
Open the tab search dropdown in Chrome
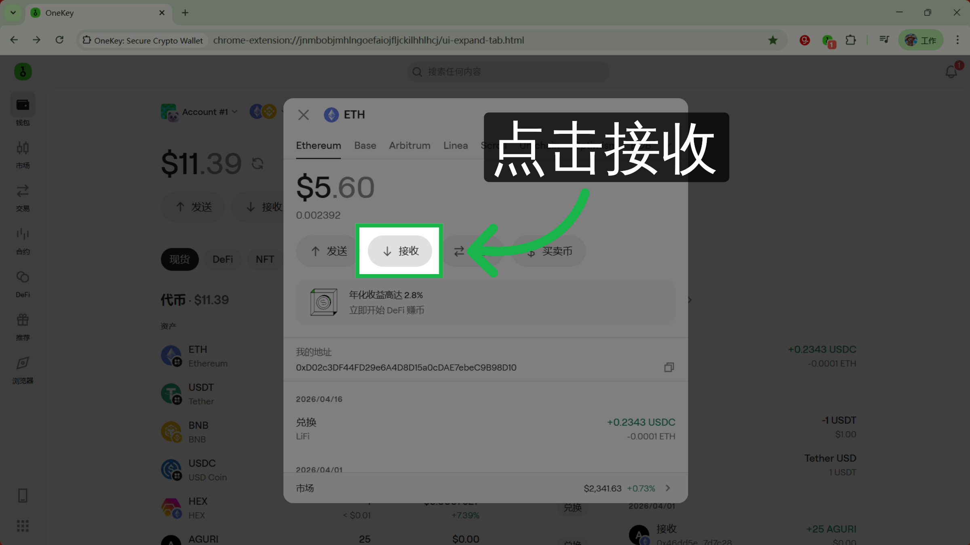[x=13, y=13]
